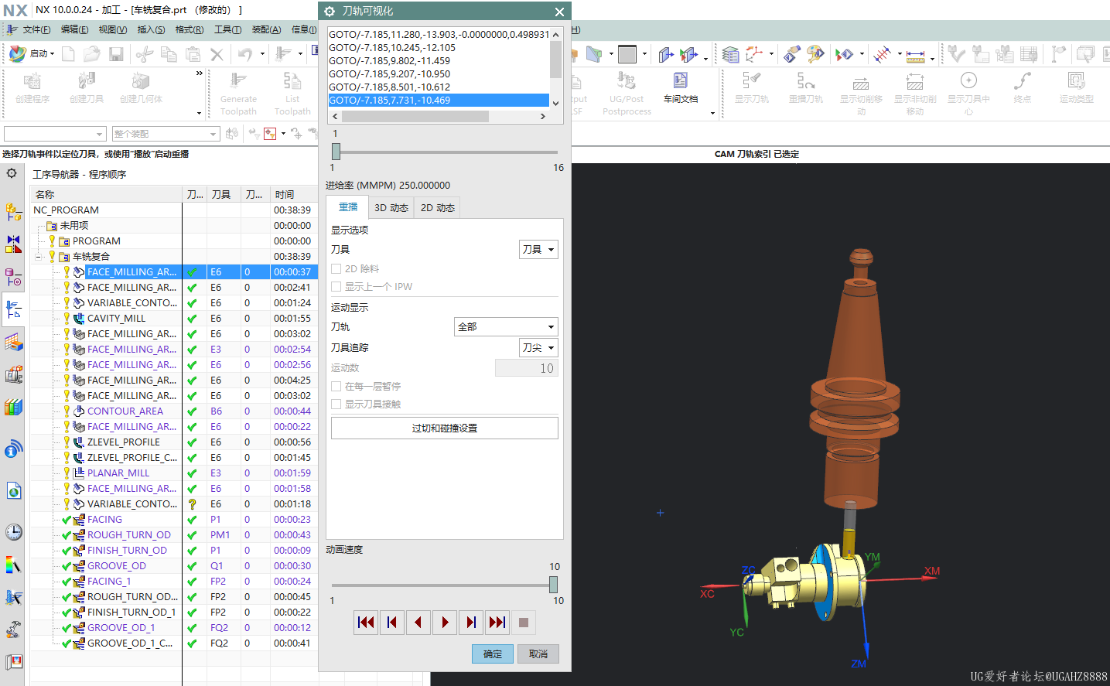
Task: Open the 整个装配 filter dropdown
Action: 166,134
